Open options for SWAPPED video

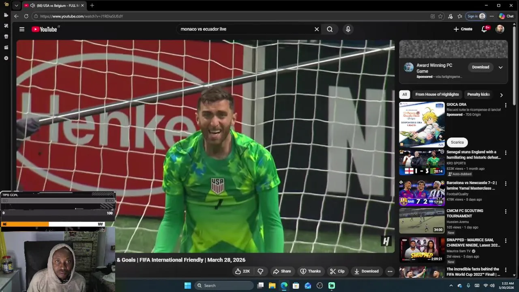pyautogui.click(x=506, y=240)
